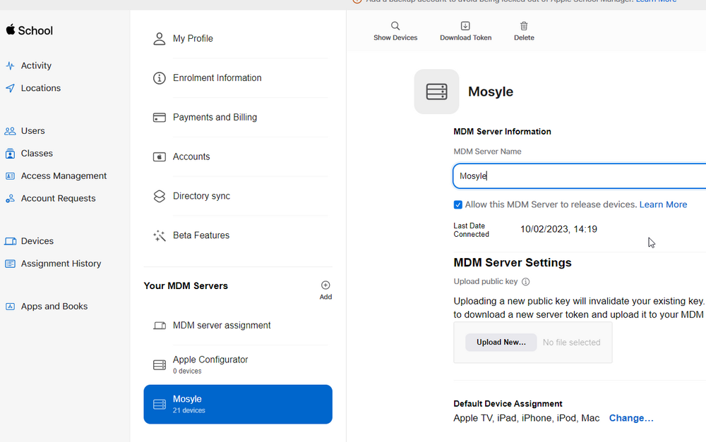
Task: Open Accounts settings
Action: 191,156
